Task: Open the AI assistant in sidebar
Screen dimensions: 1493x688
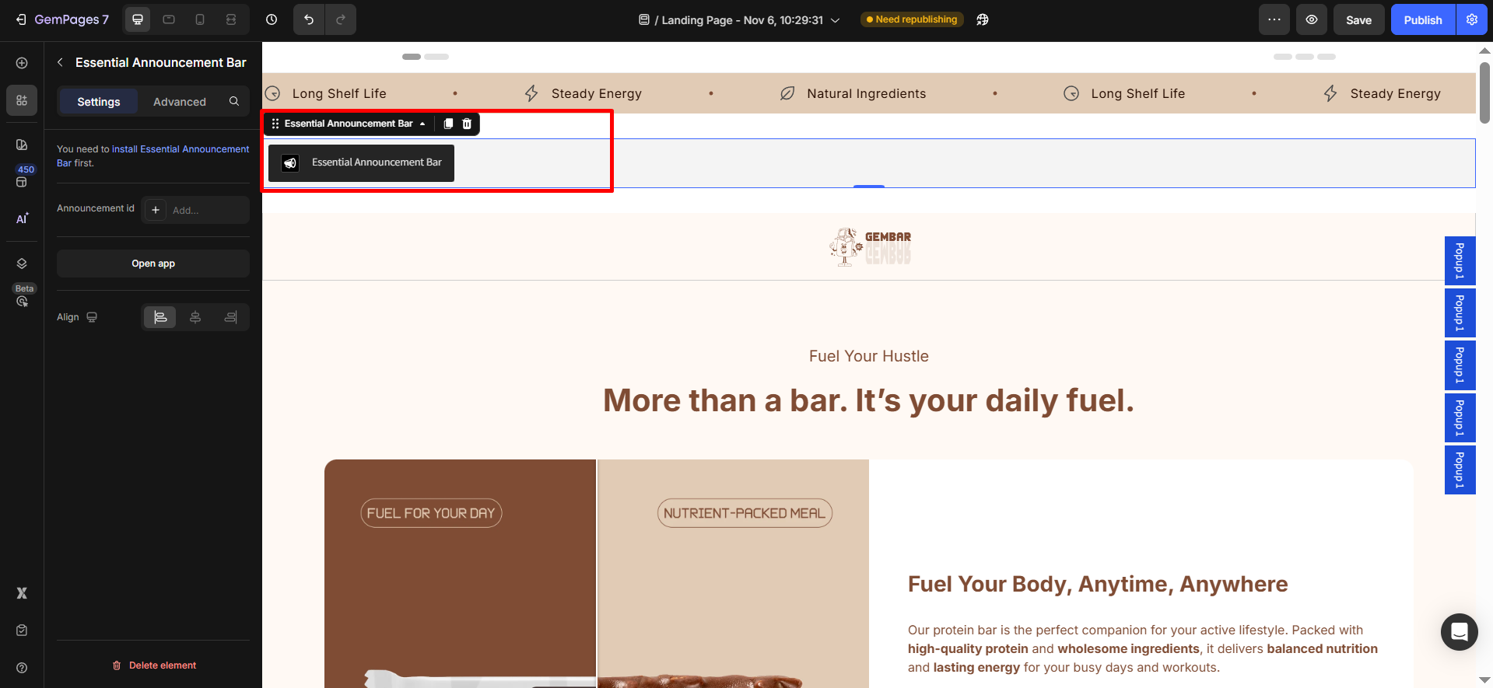Action: pyautogui.click(x=22, y=218)
